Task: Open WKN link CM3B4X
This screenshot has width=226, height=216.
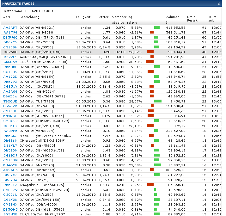Action: pos(10,205)
